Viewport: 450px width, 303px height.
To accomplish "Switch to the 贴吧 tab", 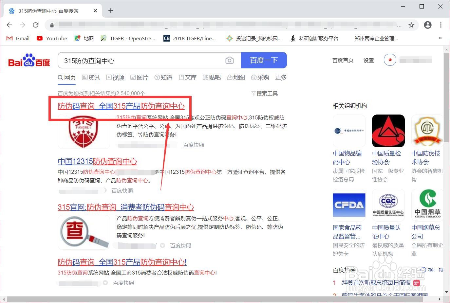I will coord(212,78).
